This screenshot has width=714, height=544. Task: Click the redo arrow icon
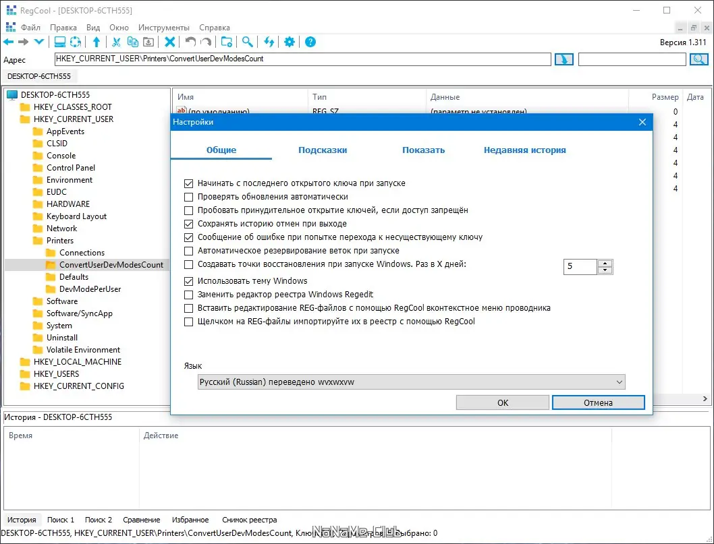tap(207, 42)
